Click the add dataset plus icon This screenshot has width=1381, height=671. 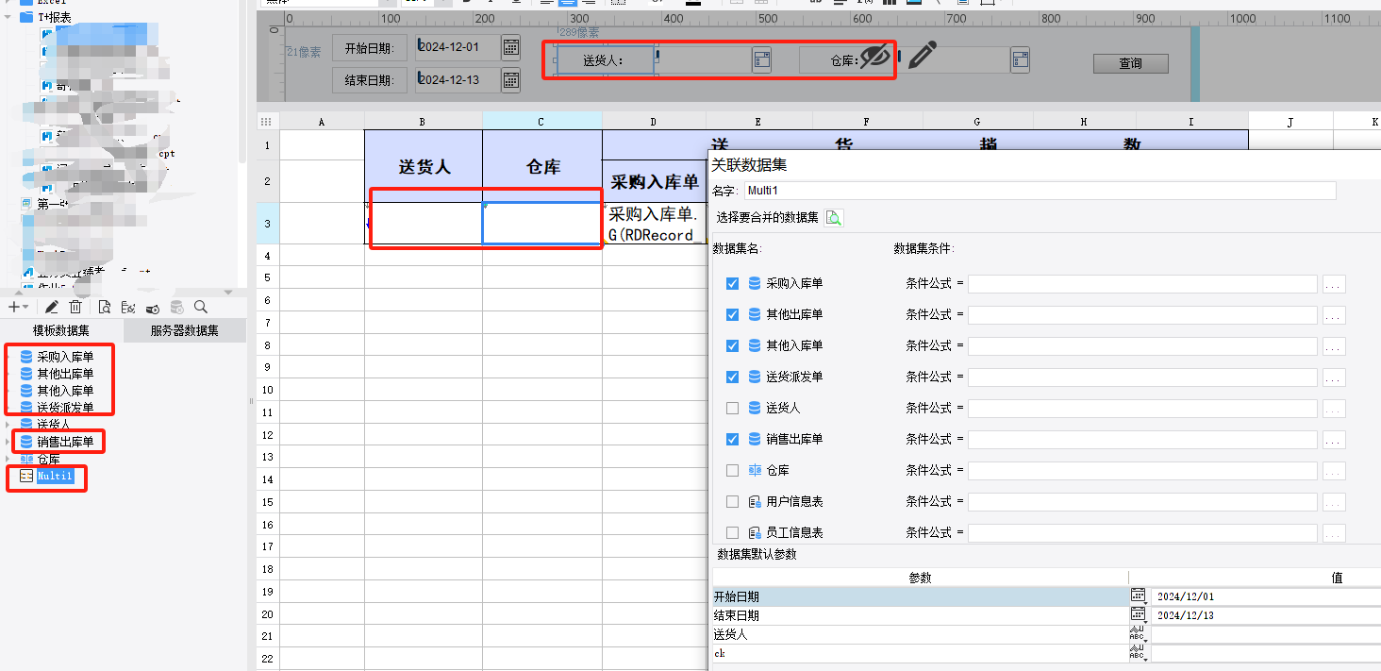click(x=13, y=307)
